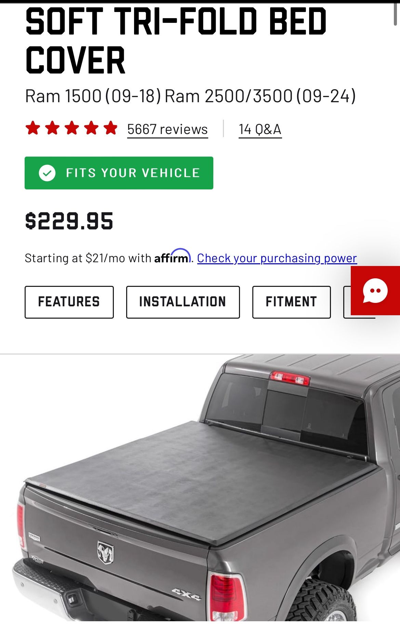Image resolution: width=400 pixels, height=625 pixels.
Task: Switch to the Fitment tab
Action: coord(292,302)
